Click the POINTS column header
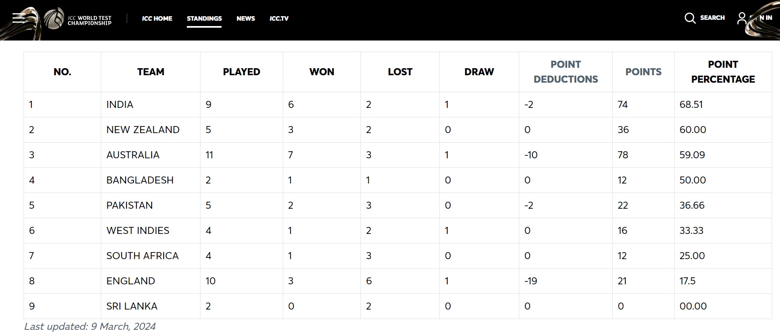This screenshot has height=336, width=780. point(643,72)
